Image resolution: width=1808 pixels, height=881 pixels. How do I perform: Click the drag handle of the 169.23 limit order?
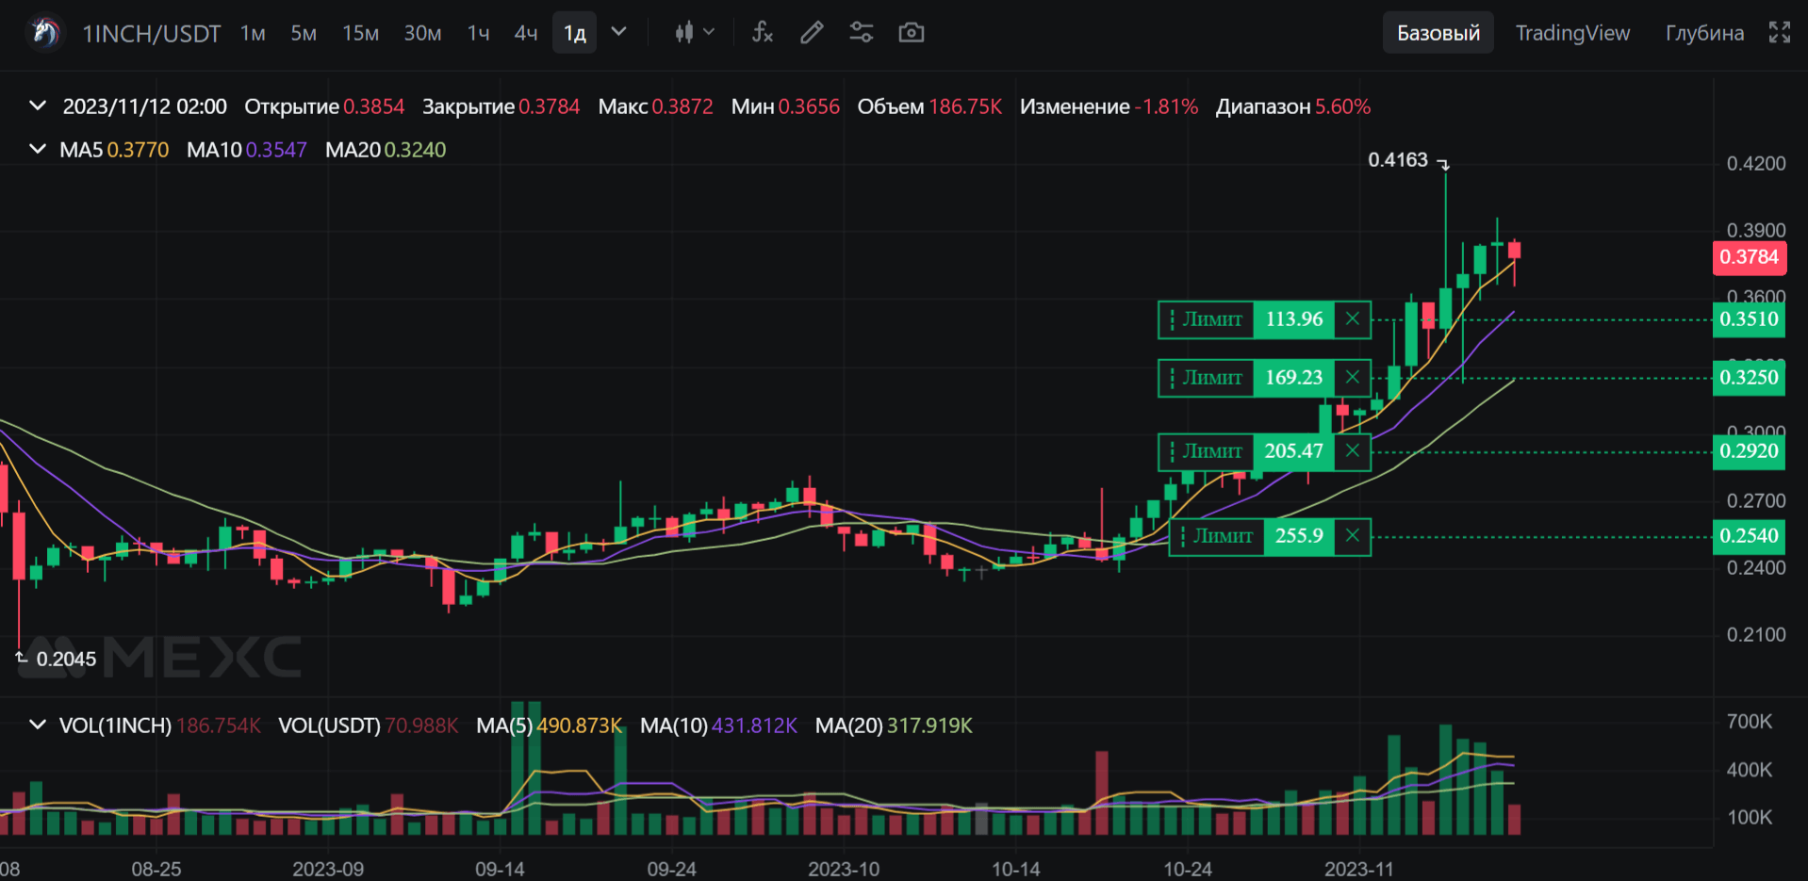point(1172,378)
